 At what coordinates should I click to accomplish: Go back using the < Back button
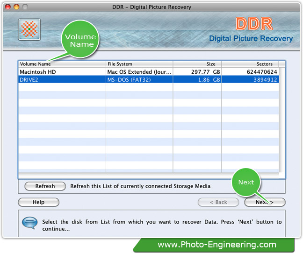(x=218, y=202)
